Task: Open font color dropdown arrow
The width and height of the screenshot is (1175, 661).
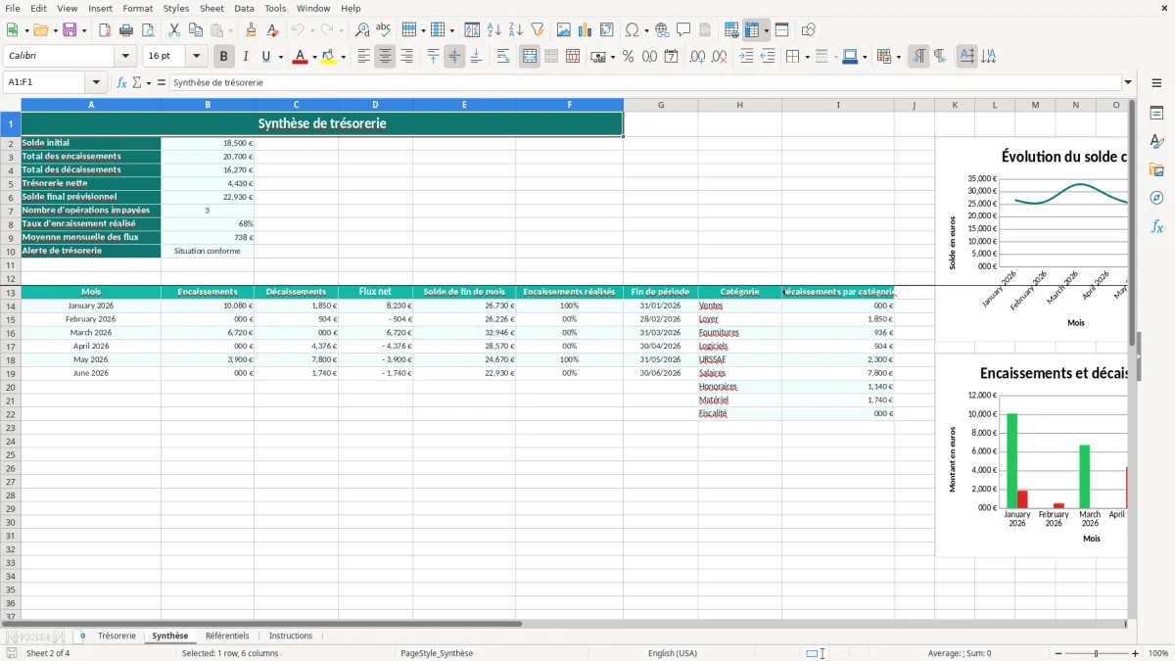Action: [313, 57]
